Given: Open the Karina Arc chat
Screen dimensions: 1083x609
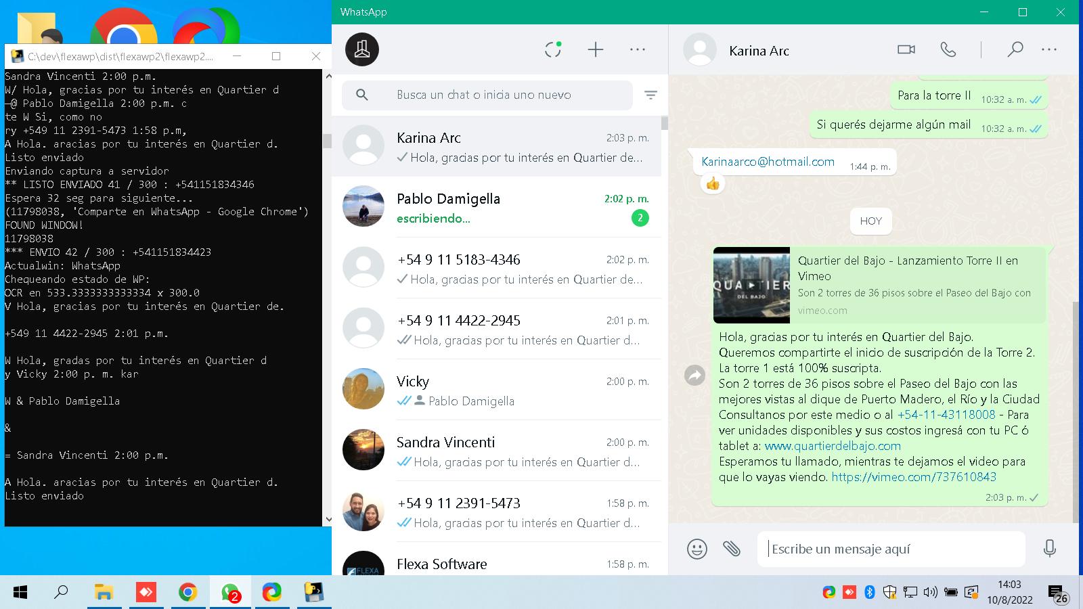Looking at the screenshot, I should coord(496,146).
